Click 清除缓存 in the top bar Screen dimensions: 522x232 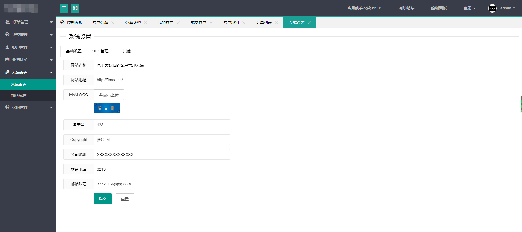[406, 8]
